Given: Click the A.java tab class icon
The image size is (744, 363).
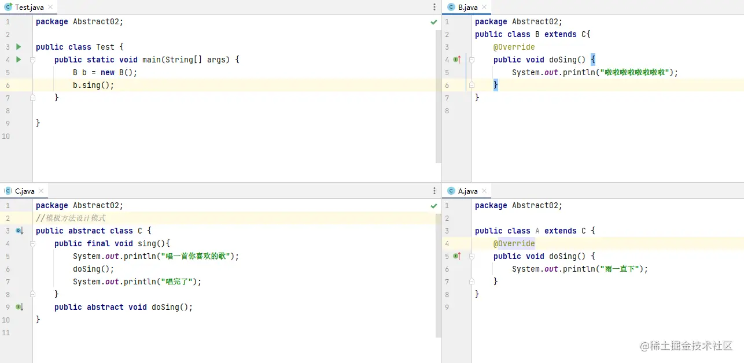Looking at the screenshot, I should pyautogui.click(x=451, y=191).
